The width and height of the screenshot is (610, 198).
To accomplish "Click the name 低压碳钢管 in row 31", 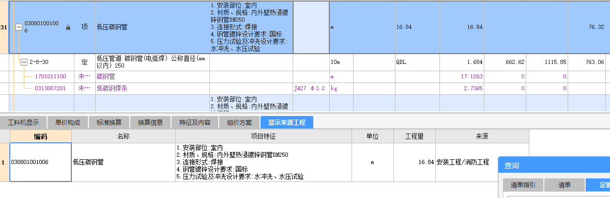I will point(112,27).
